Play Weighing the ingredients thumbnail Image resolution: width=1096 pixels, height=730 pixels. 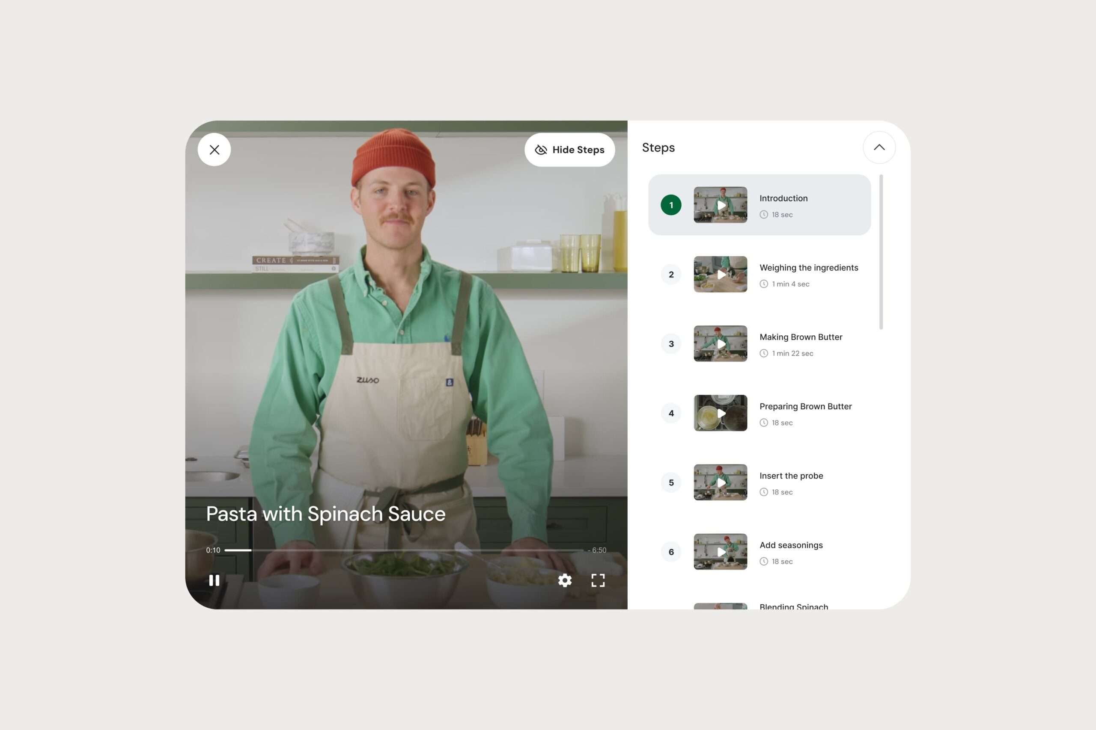(x=720, y=274)
